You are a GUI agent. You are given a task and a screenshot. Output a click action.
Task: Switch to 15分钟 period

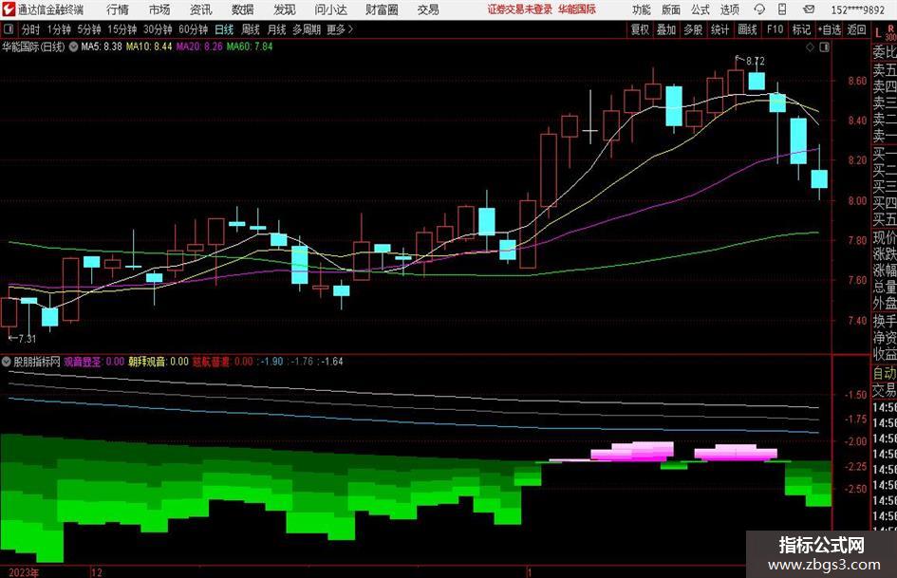click(122, 29)
